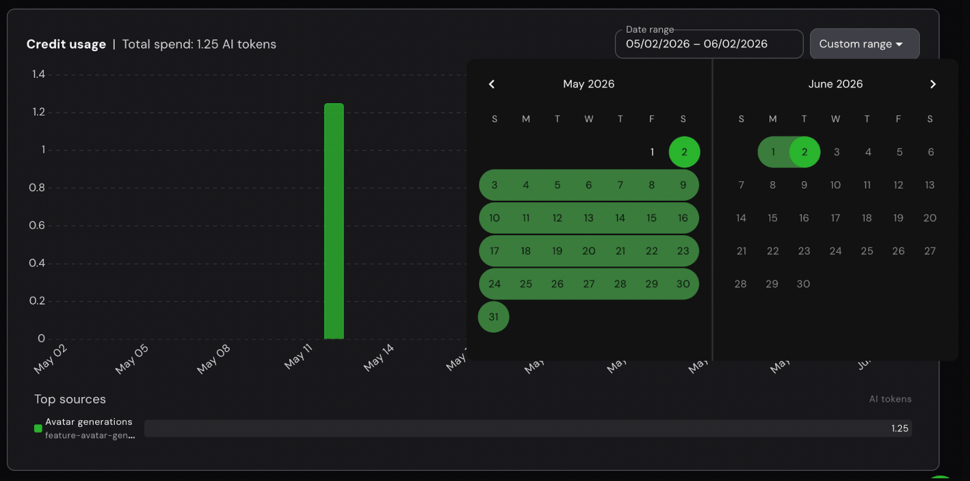Pick May 31 in the calendar
Image resolution: width=970 pixels, height=481 pixels.
pos(494,317)
